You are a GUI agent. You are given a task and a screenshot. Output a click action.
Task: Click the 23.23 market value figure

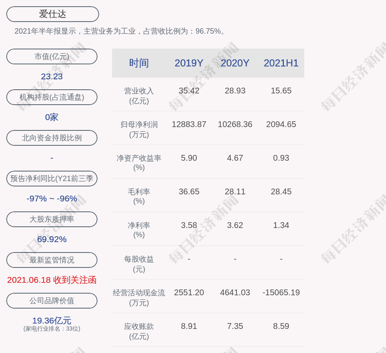[x=52, y=76]
